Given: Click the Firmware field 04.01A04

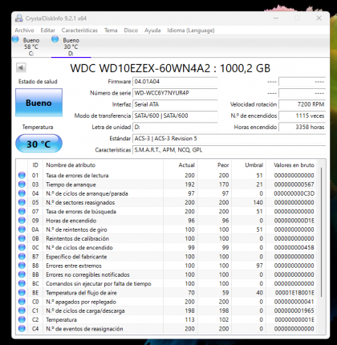Looking at the screenshot, I should (175, 82).
